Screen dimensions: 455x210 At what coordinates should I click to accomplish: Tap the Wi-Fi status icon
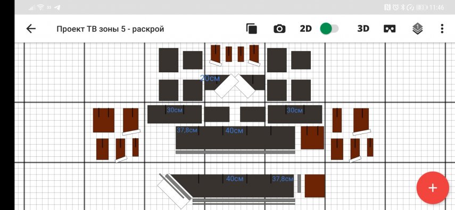click(40, 8)
